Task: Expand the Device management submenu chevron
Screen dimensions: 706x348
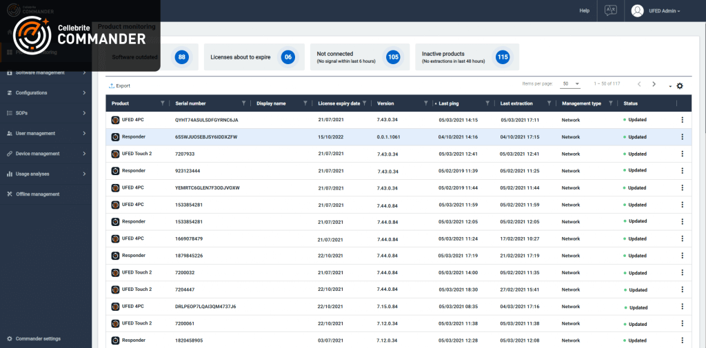Action: [84, 154]
